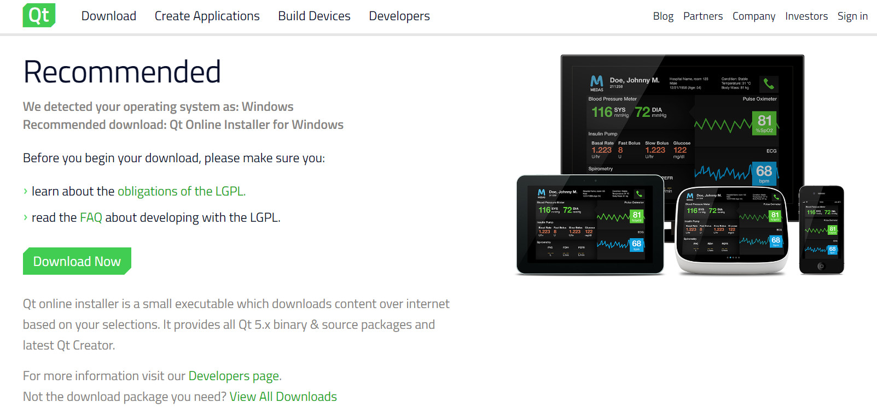Click View All Downloads
877x408 pixels.
pos(283,397)
